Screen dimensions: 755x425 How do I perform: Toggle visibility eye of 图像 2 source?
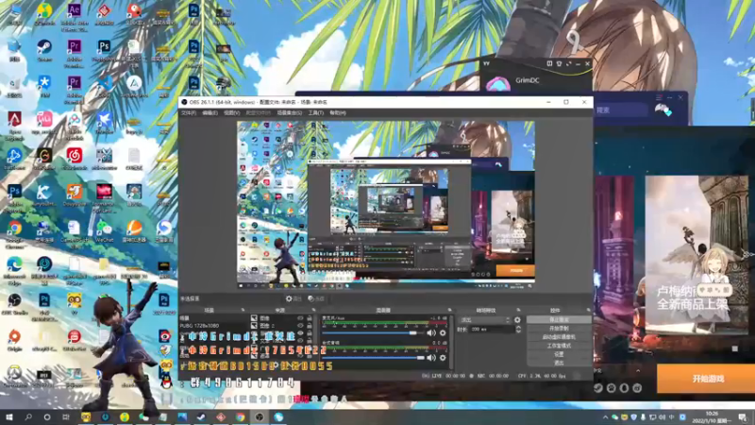tap(300, 326)
